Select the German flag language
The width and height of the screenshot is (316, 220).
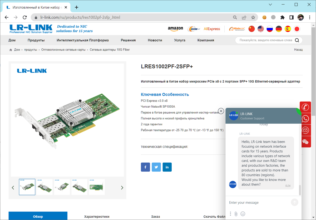279,29
